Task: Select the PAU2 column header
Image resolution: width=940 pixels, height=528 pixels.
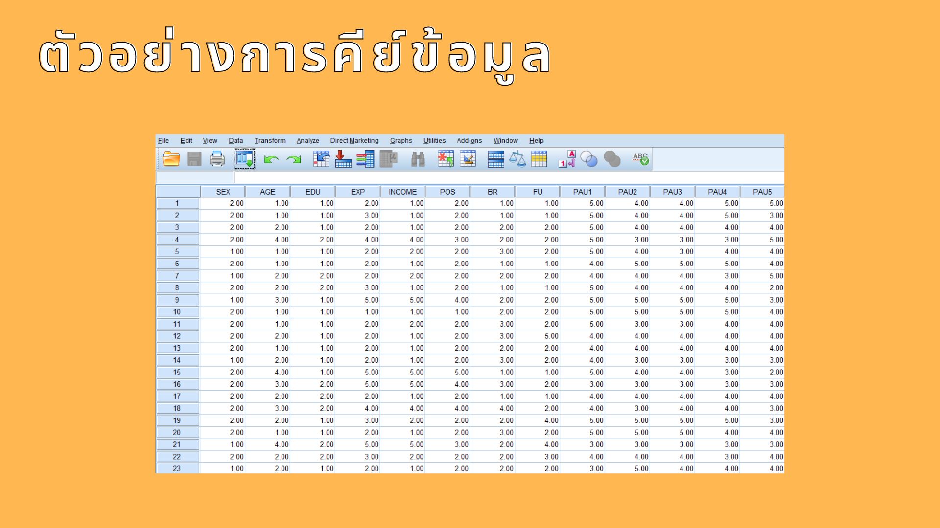Action: [628, 192]
